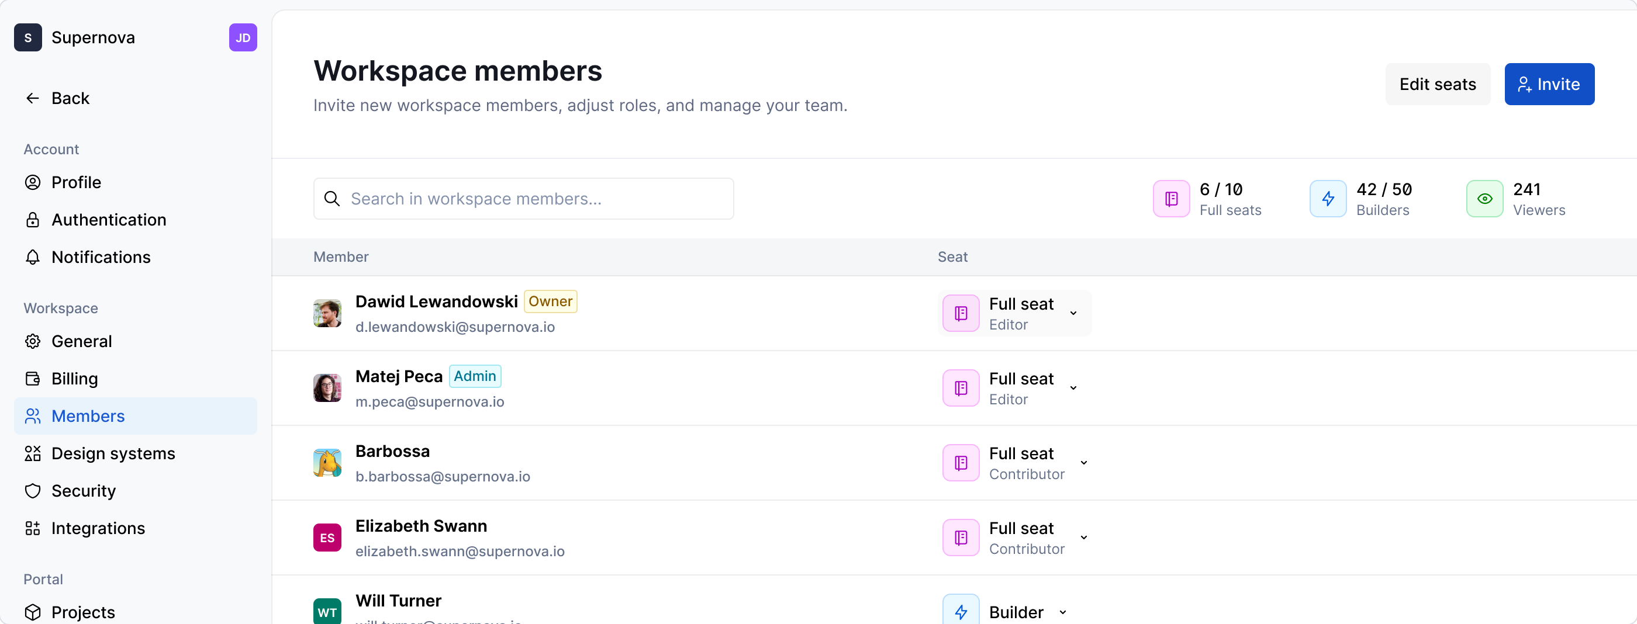
Task: Click the JD avatar badge
Action: pos(243,37)
